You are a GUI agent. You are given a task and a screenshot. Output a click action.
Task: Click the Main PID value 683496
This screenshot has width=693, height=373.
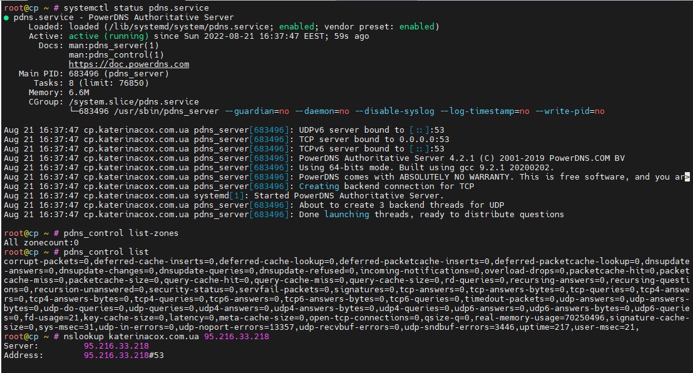click(x=86, y=74)
